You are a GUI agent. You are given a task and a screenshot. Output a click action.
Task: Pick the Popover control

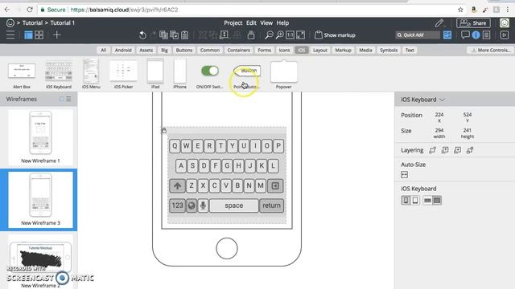pos(284,75)
